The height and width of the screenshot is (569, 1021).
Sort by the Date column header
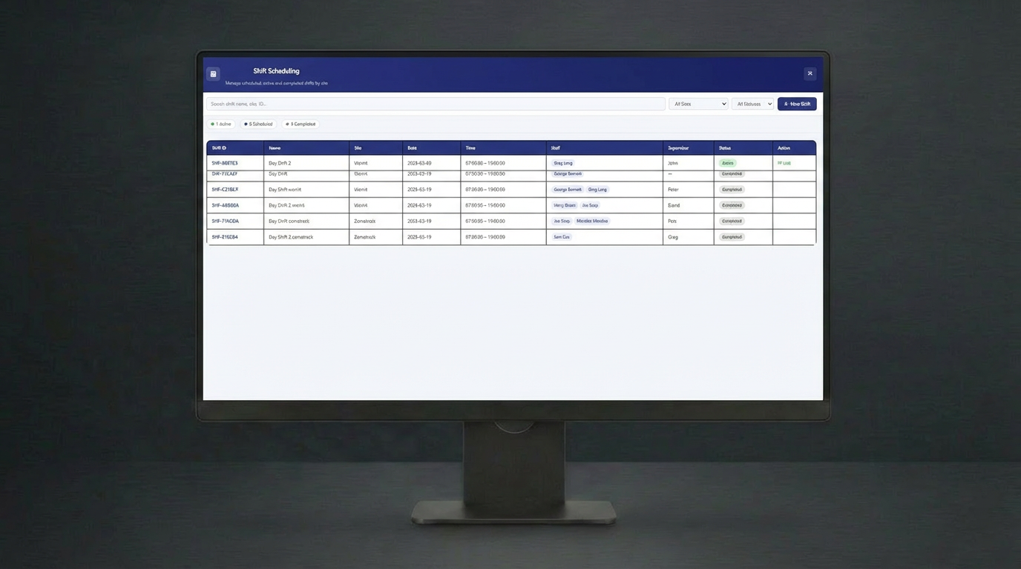pyautogui.click(x=412, y=148)
